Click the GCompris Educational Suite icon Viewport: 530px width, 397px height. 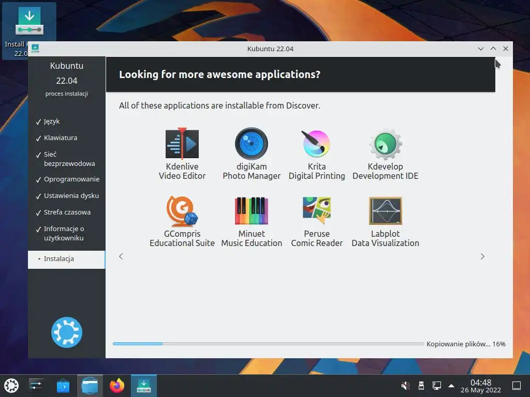[182, 211]
